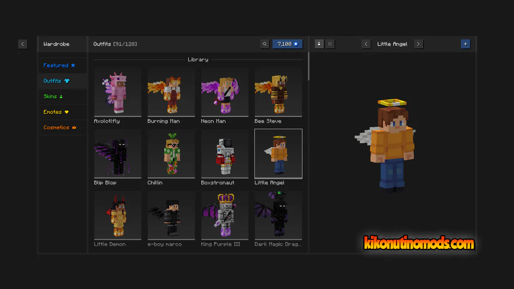Screen dimensions: 514x289
Task: Select the Burning Man outfit thumbnail
Action: click(171, 92)
